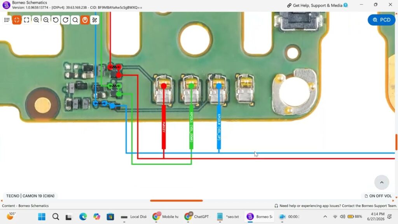
Task: Click the blue PCD button
Action: tap(382, 20)
